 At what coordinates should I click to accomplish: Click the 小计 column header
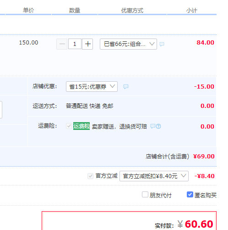pos(192,11)
